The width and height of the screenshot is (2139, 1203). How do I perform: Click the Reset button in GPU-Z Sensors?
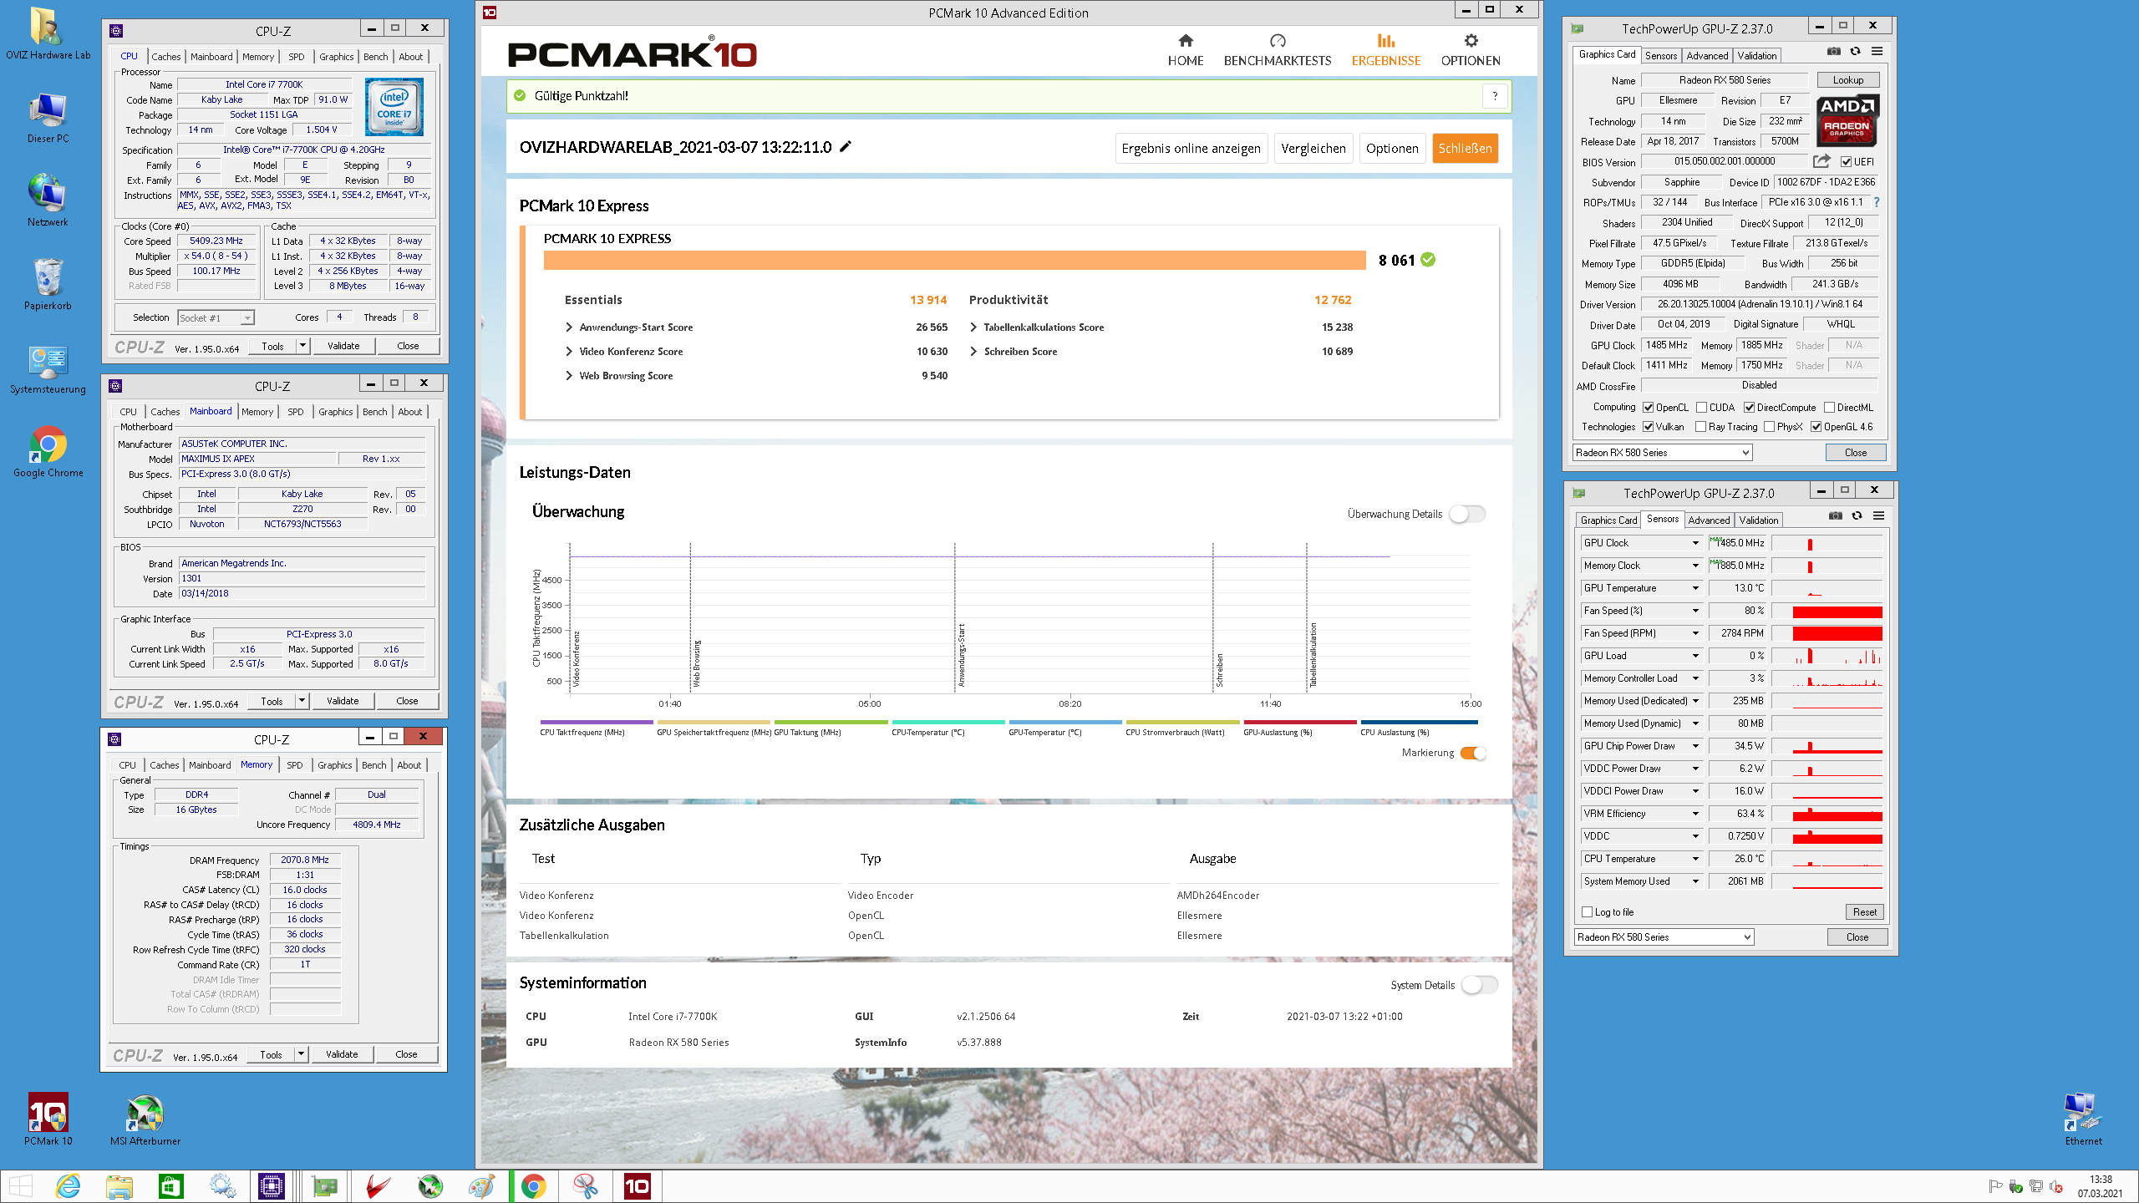click(1865, 912)
